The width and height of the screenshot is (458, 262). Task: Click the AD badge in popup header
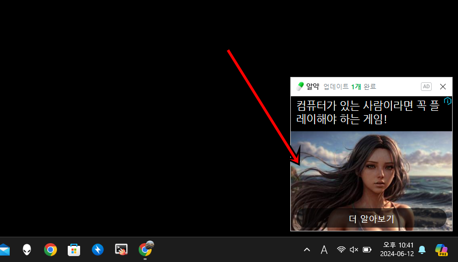tap(426, 87)
